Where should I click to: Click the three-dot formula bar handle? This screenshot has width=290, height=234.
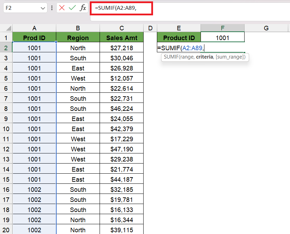pos(52,8)
